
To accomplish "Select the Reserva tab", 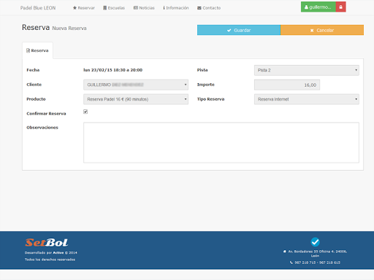I will click(x=37, y=50).
